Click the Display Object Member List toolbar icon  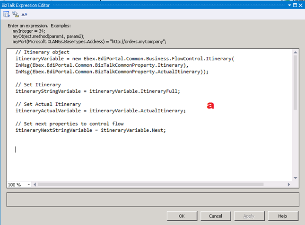[x=7, y=15]
